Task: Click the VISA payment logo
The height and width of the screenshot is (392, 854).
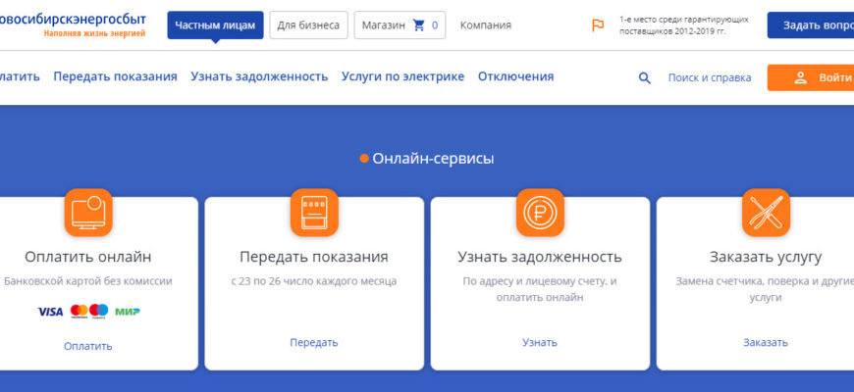Action: [x=50, y=312]
